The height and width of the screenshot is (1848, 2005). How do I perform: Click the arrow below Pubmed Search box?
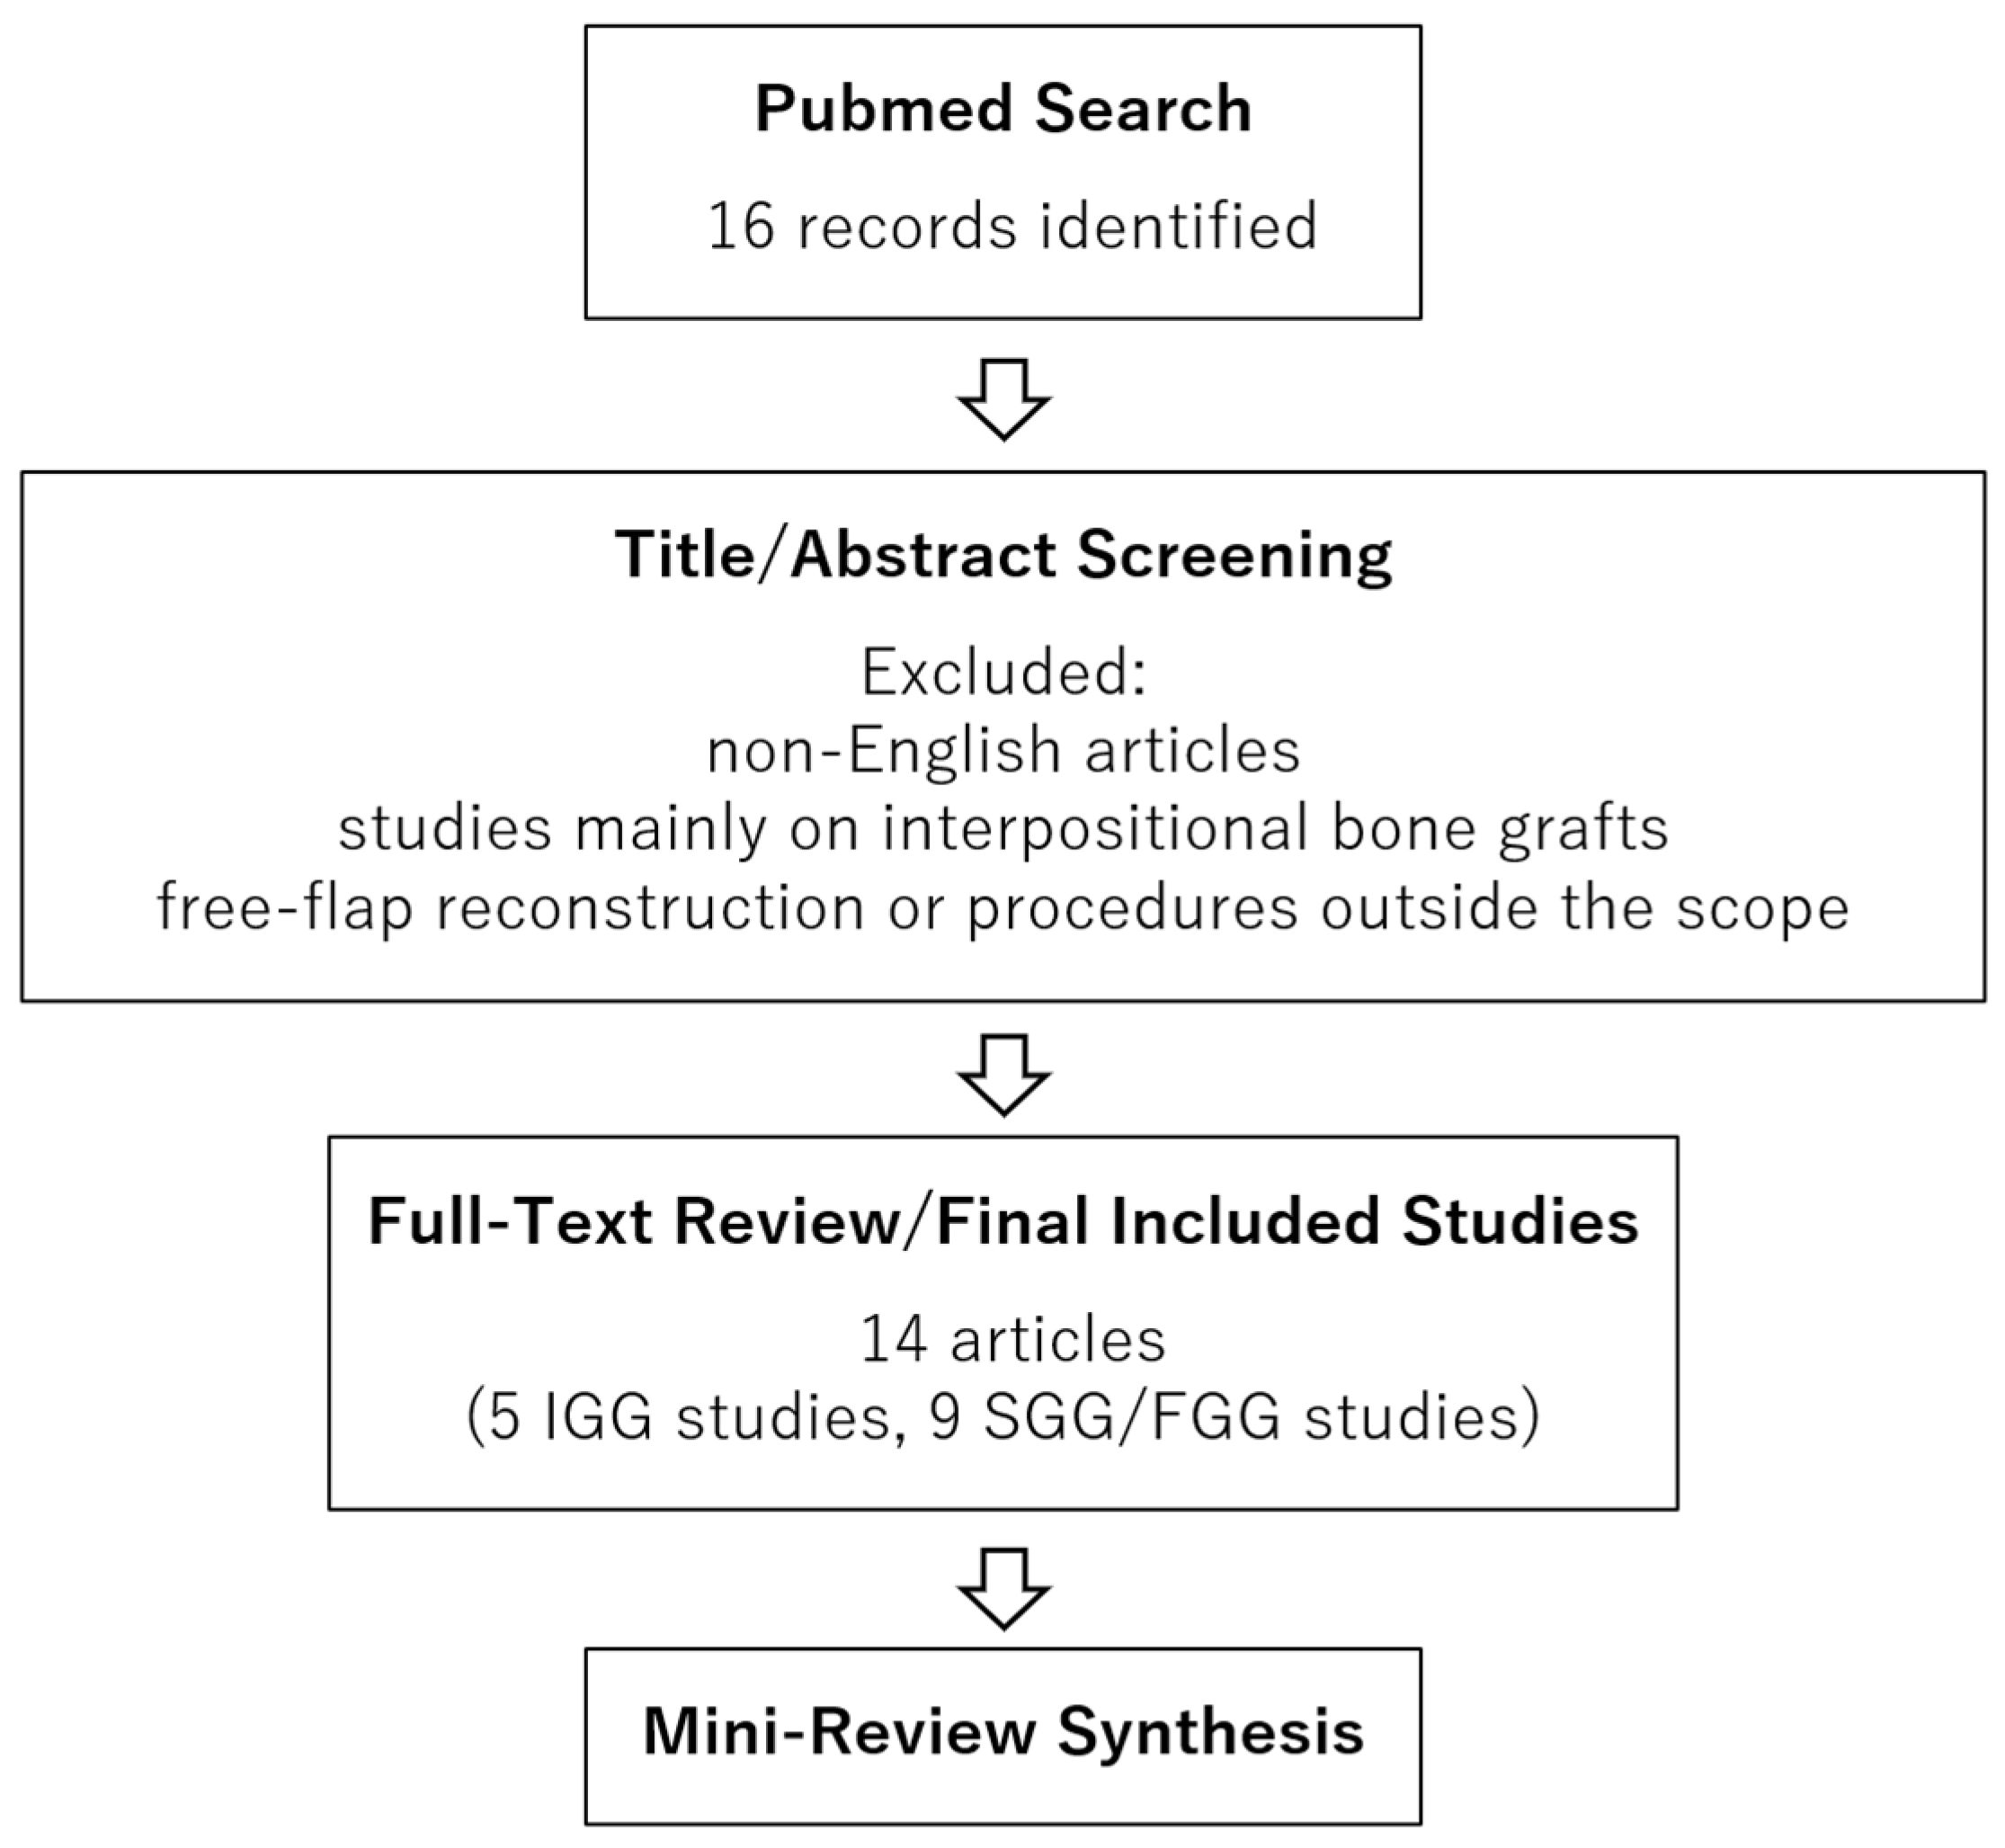coord(1003,399)
